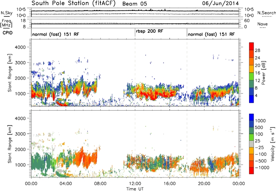Click the "28" Power colorbar tick label
This screenshot has width=276, height=191.
coord(257,50)
